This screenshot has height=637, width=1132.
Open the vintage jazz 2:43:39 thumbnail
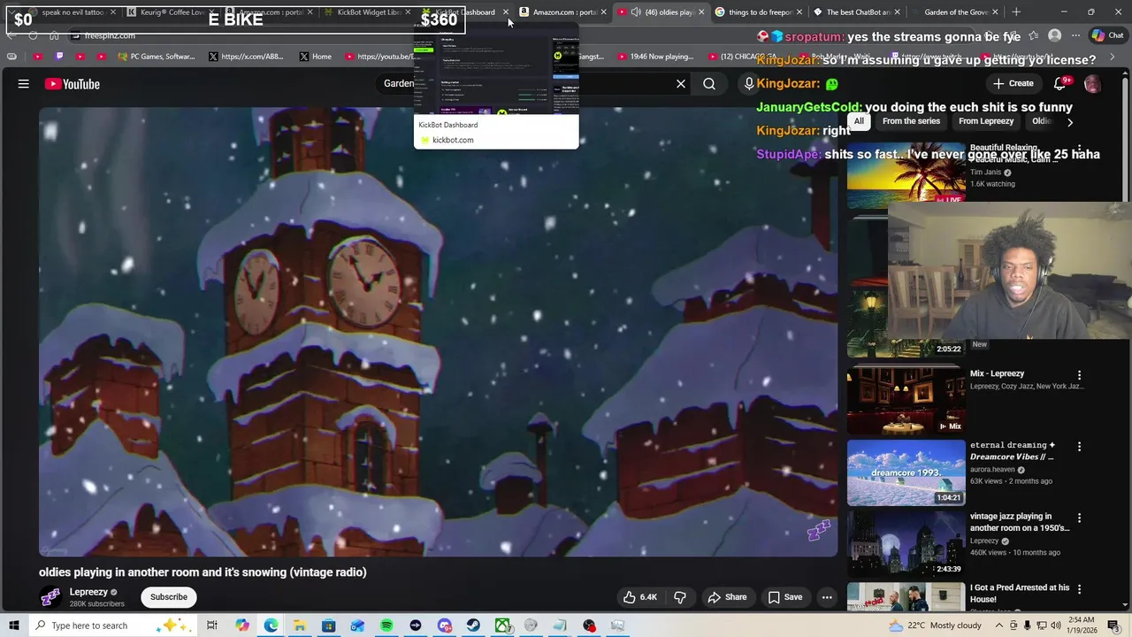click(906, 543)
